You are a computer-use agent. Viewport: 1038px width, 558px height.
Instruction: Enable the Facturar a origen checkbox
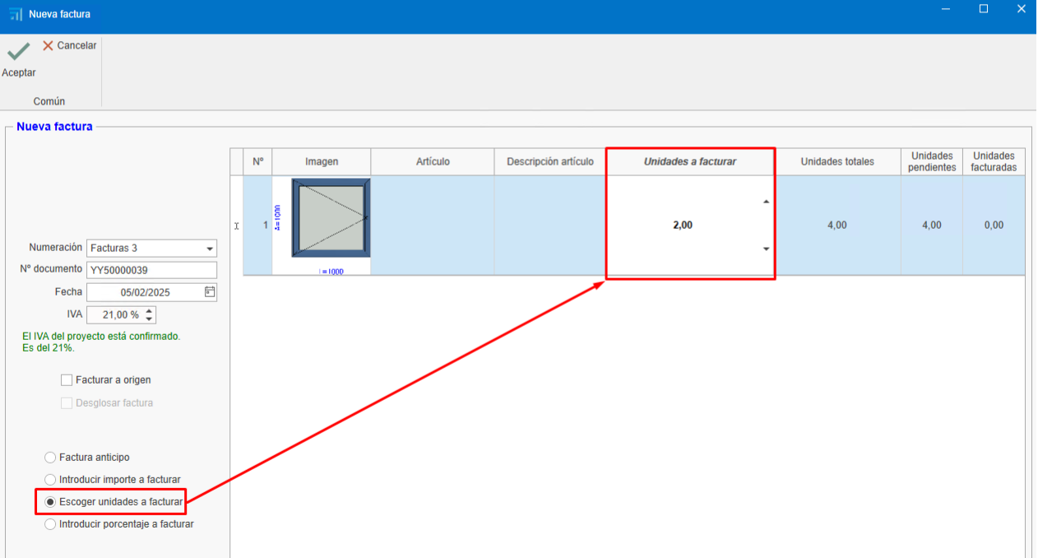[67, 380]
